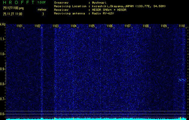Click the receiver value NESDR SMArt + HDSDR
The width and height of the screenshot is (189, 120).
point(109,10)
